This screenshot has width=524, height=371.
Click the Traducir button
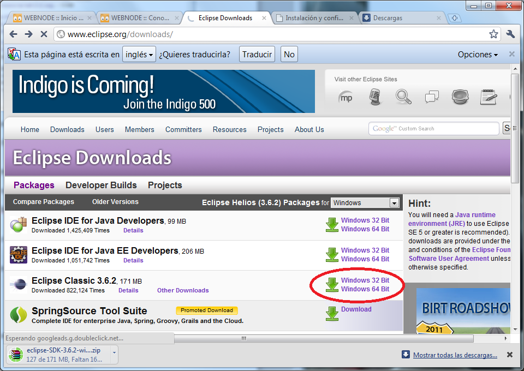tap(257, 54)
